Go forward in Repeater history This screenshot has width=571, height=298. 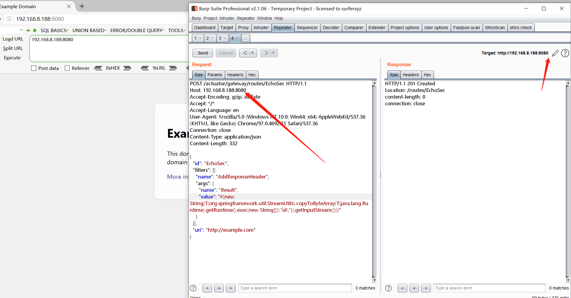266,53
